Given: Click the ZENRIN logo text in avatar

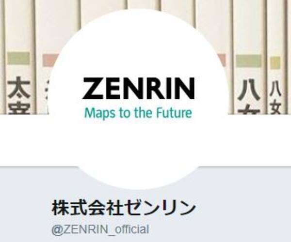Looking at the screenshot, I should [138, 88].
